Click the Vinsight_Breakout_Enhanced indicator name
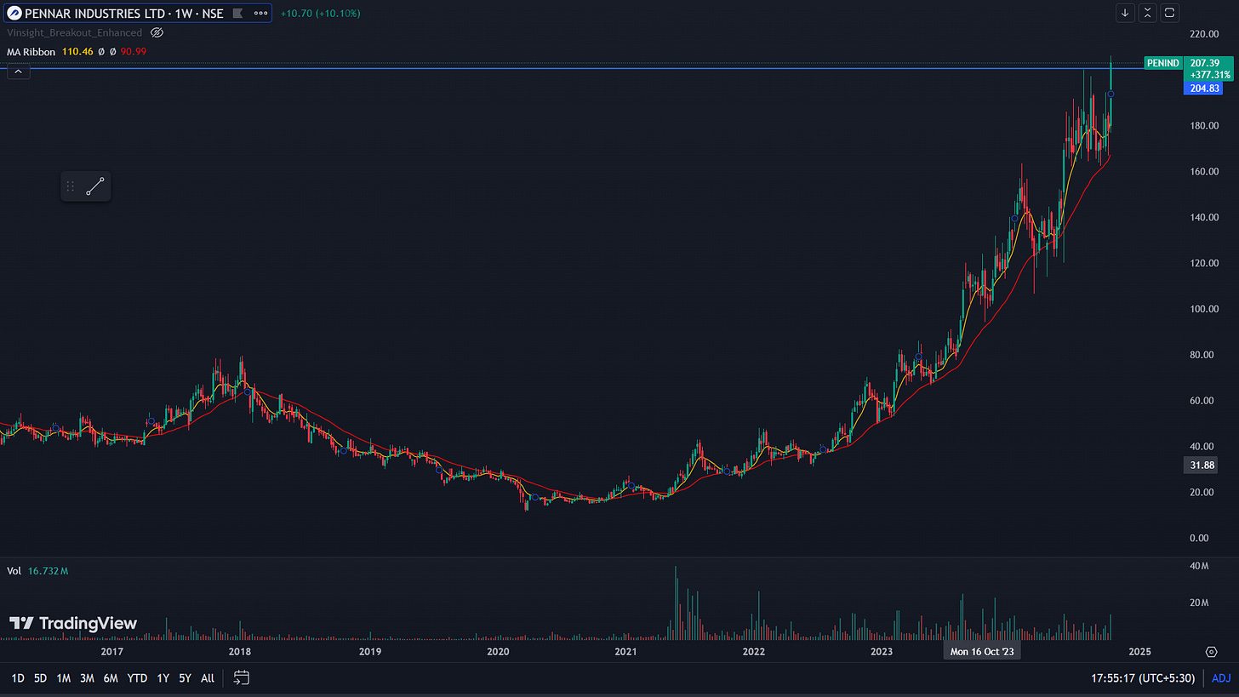1239x697 pixels. (76, 32)
